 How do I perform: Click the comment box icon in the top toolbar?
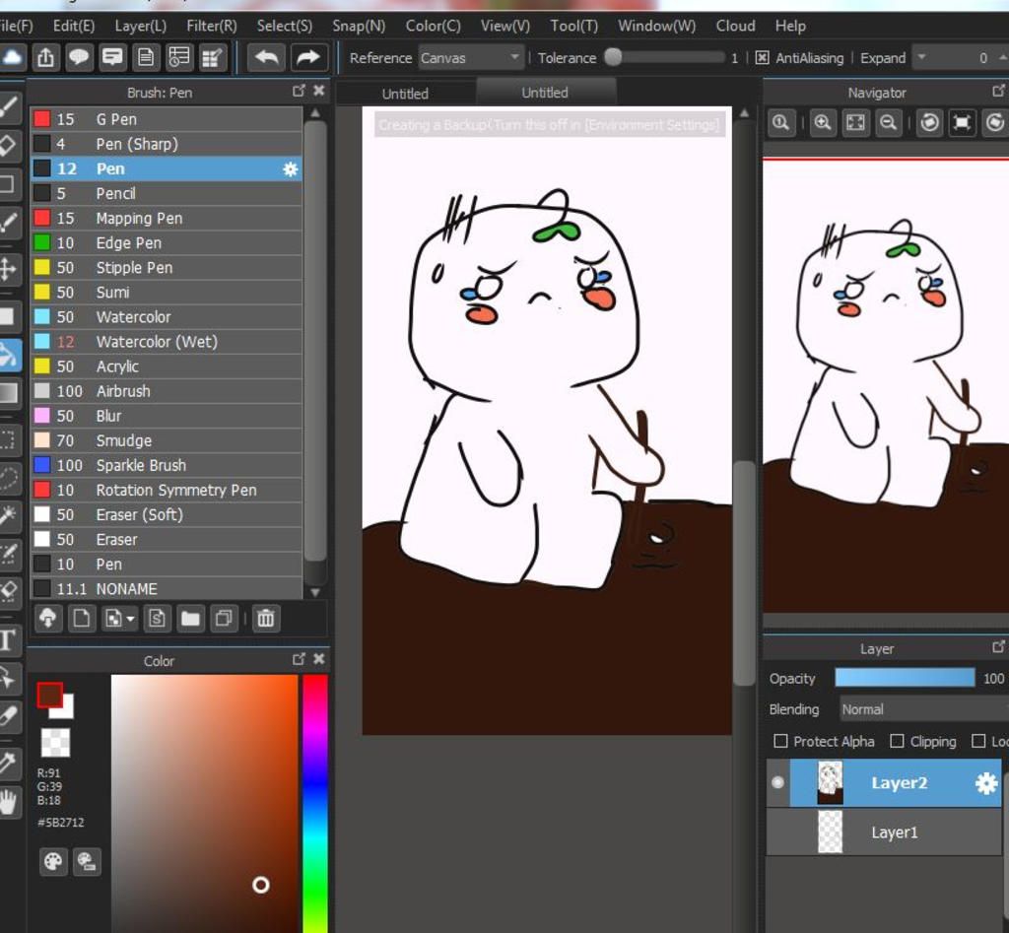pyautogui.click(x=112, y=58)
